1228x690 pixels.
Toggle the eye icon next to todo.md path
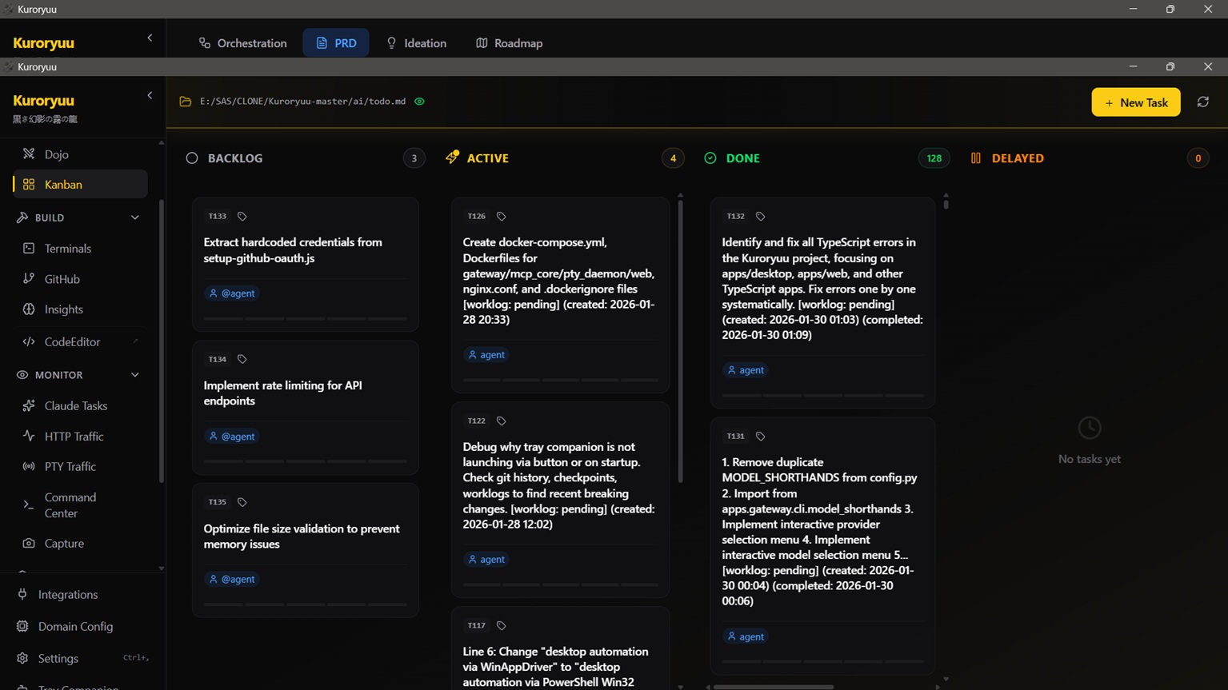click(x=419, y=102)
